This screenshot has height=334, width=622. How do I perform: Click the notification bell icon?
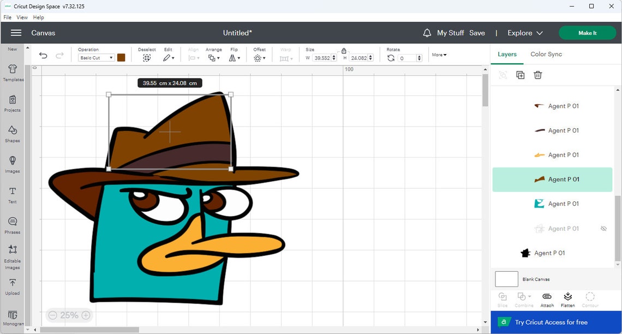click(x=426, y=33)
